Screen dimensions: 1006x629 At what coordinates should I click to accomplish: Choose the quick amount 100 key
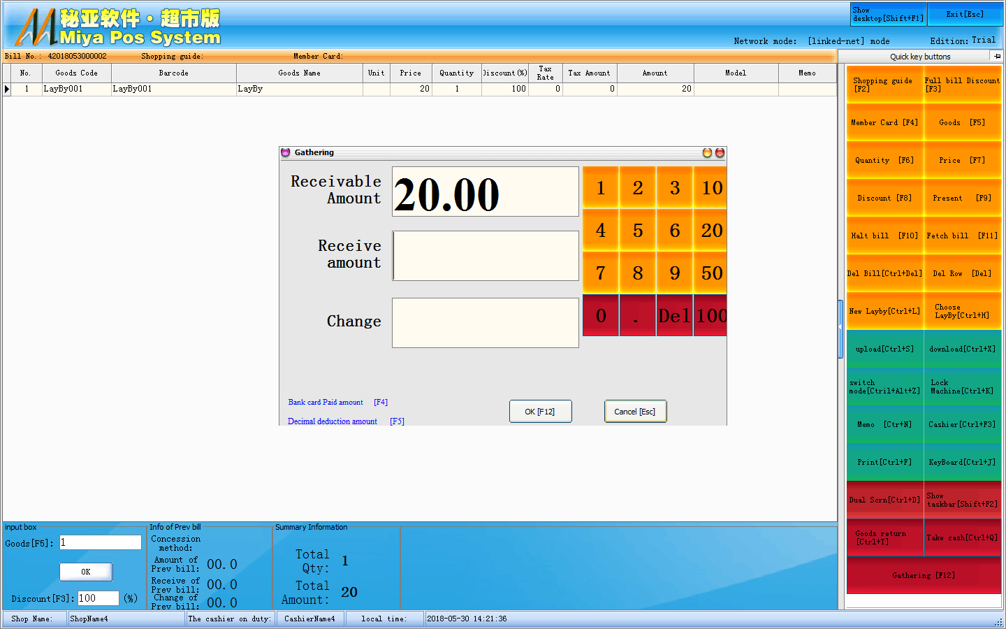point(711,315)
